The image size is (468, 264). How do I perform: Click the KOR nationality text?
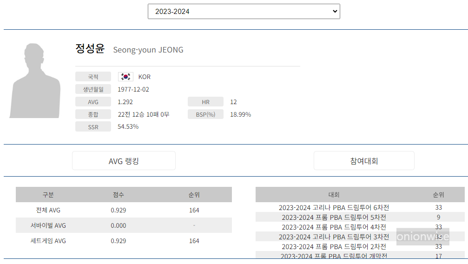point(145,77)
